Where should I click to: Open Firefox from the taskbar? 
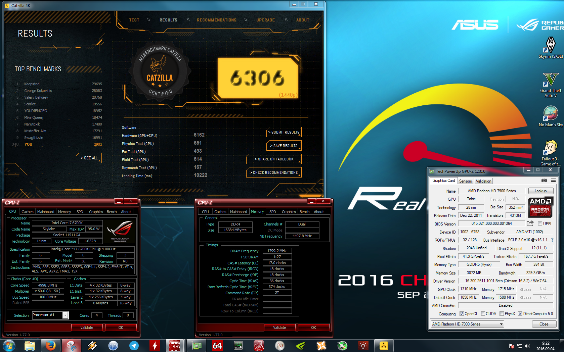point(51,346)
